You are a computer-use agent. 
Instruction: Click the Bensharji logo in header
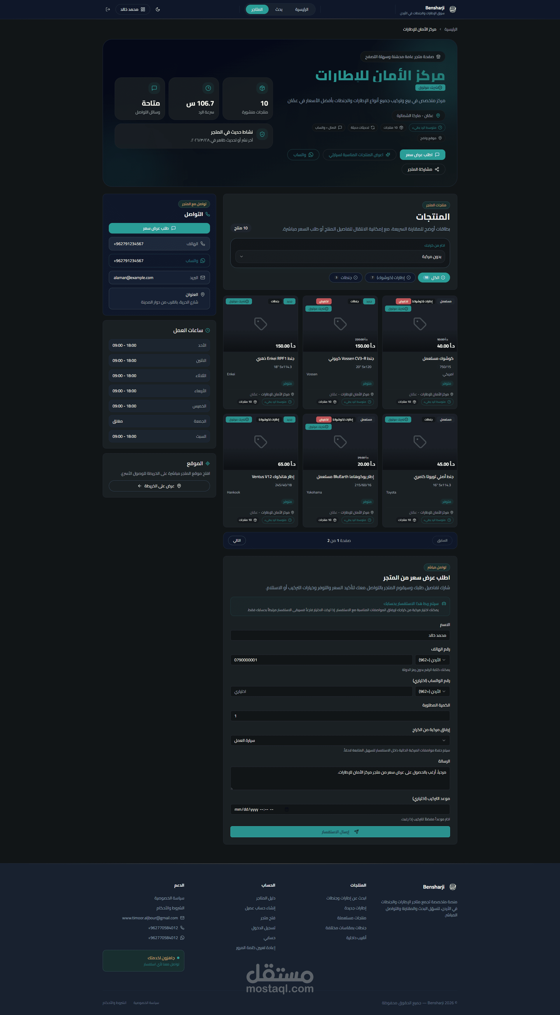pos(452,9)
